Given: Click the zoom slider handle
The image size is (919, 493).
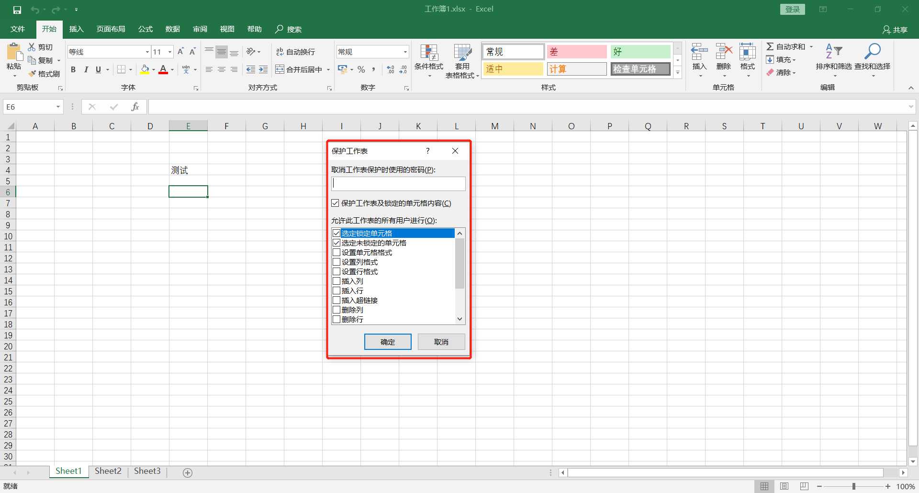Looking at the screenshot, I should (854, 486).
